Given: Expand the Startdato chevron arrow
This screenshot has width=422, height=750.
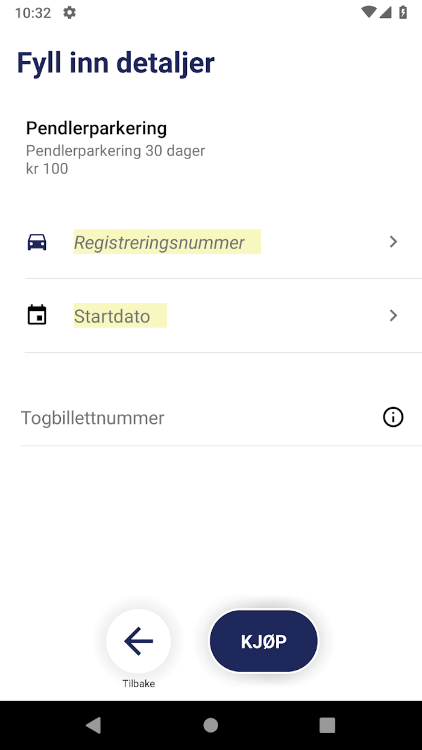Looking at the screenshot, I should coord(393,315).
